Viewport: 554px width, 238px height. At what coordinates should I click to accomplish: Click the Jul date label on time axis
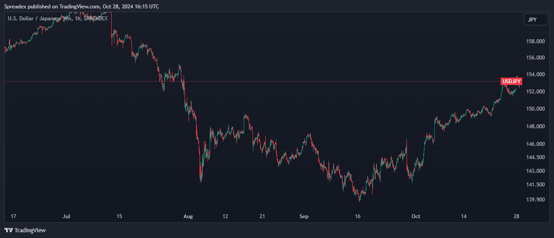click(x=67, y=216)
